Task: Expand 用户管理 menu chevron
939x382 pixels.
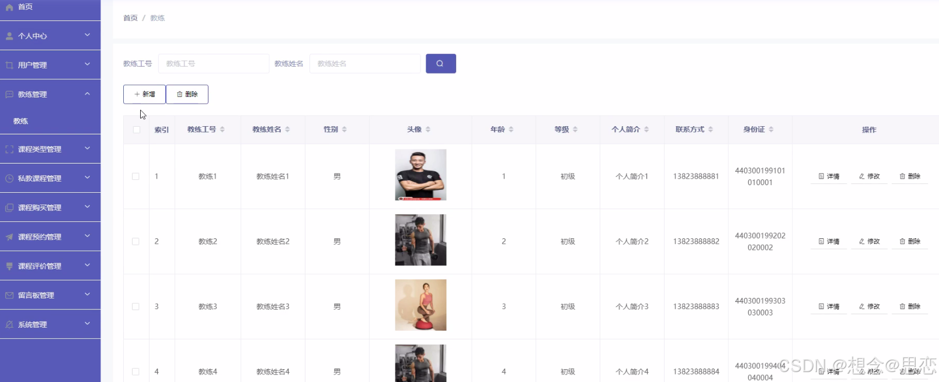Action: (87, 64)
